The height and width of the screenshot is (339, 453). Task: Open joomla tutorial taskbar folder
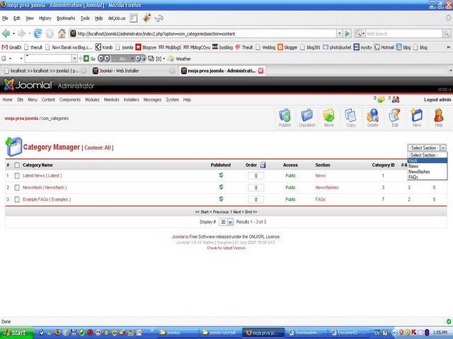[220, 333]
